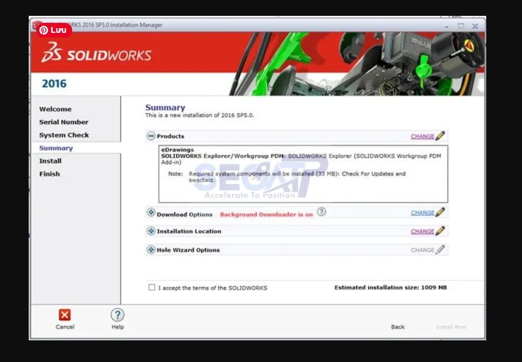Click the Back button
Viewport: 522px width, 362px height.
pos(398,327)
